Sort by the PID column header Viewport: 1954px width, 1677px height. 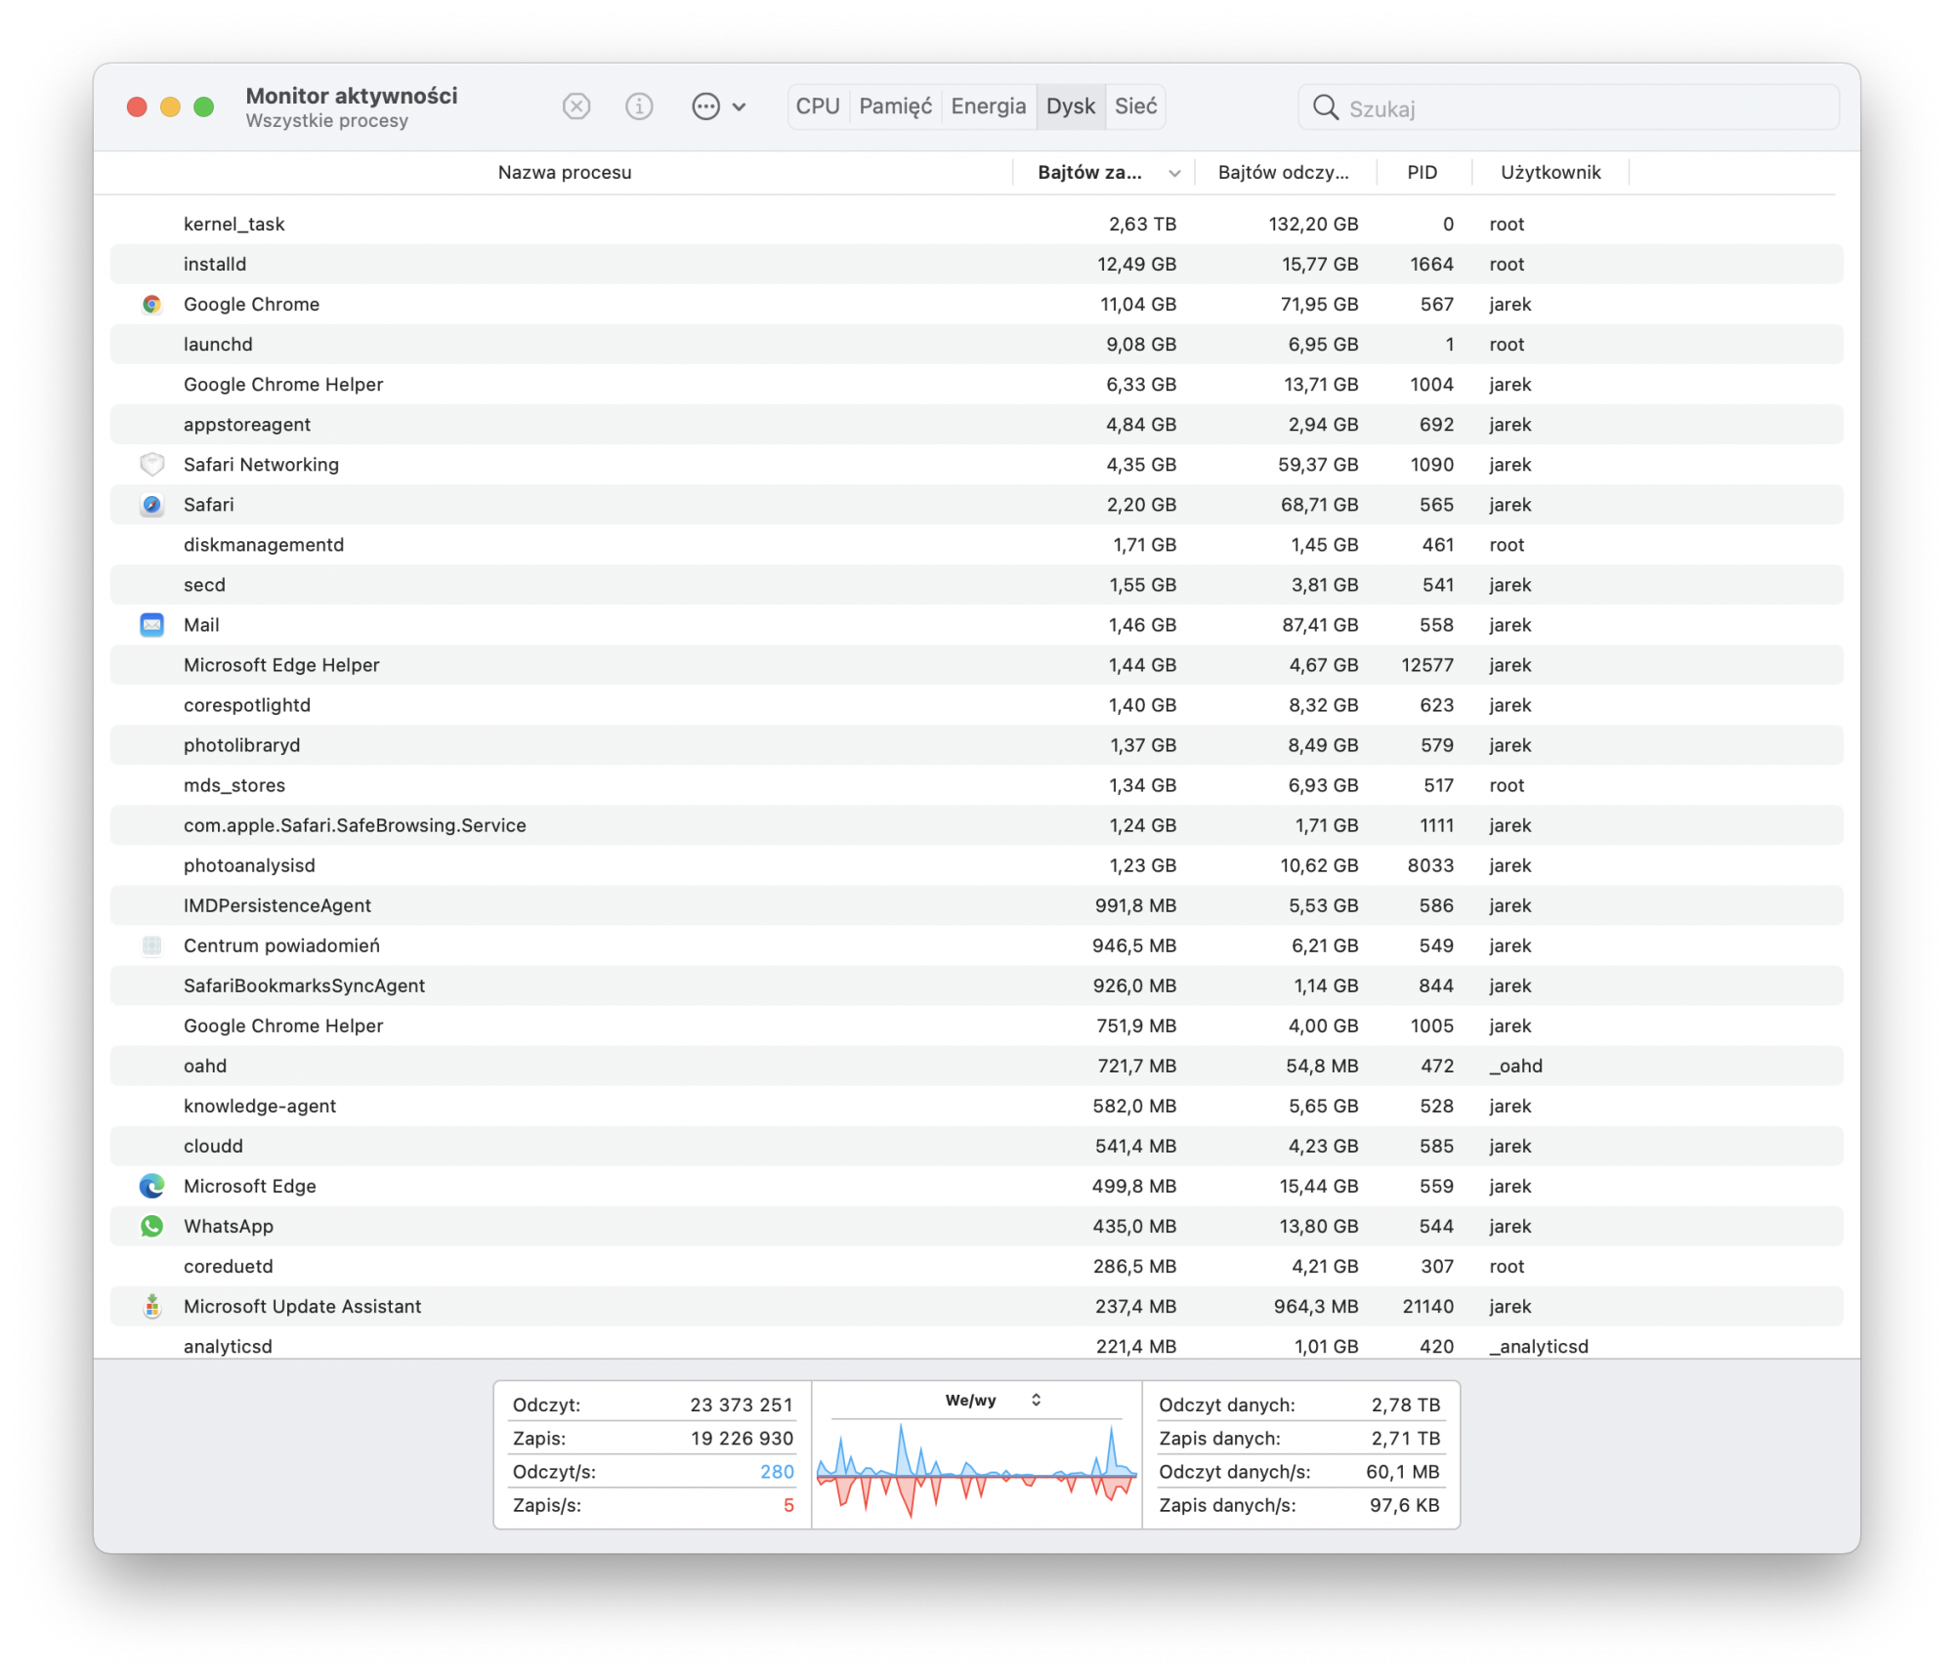[x=1422, y=173]
